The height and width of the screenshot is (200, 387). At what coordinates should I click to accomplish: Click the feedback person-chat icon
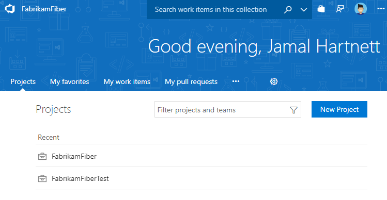click(x=340, y=9)
